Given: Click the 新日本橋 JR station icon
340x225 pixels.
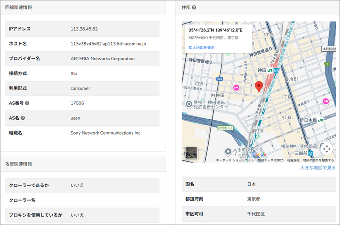Looking at the screenshot, I should click(320, 121).
